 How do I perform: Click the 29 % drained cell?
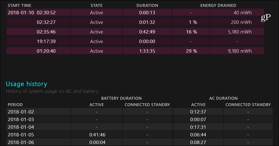pos(191,51)
